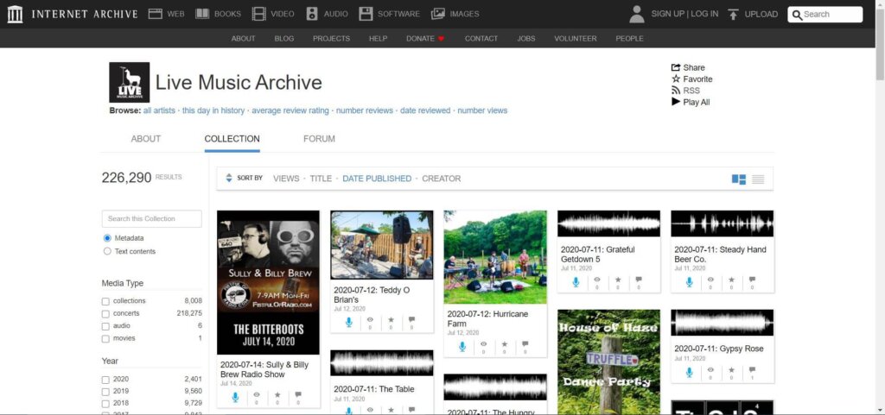Click the Upload arrow icon
This screenshot has height=415, width=885.
733,15
